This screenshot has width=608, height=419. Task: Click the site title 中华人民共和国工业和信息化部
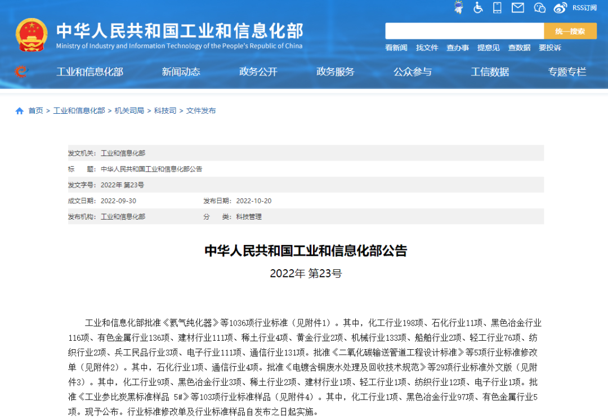[180, 31]
